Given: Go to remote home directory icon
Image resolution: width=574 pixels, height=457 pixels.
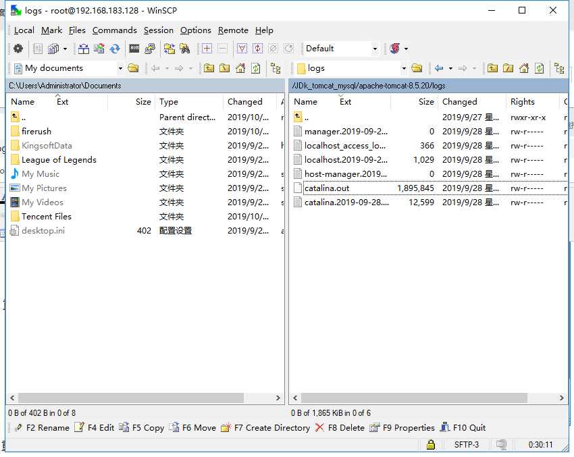Looking at the screenshot, I should (524, 68).
